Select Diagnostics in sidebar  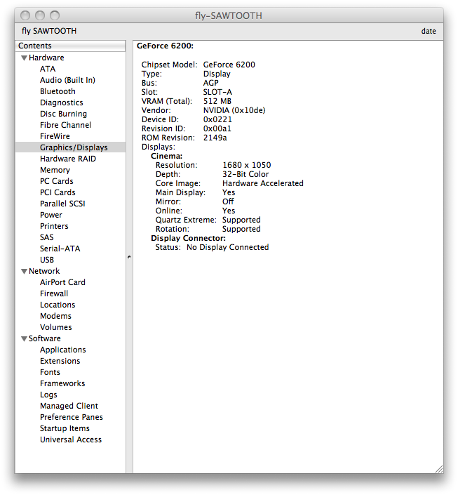(62, 103)
